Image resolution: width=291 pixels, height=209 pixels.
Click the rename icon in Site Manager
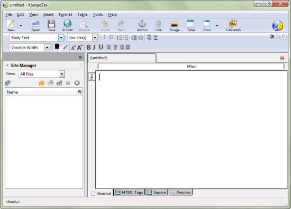[59, 83]
